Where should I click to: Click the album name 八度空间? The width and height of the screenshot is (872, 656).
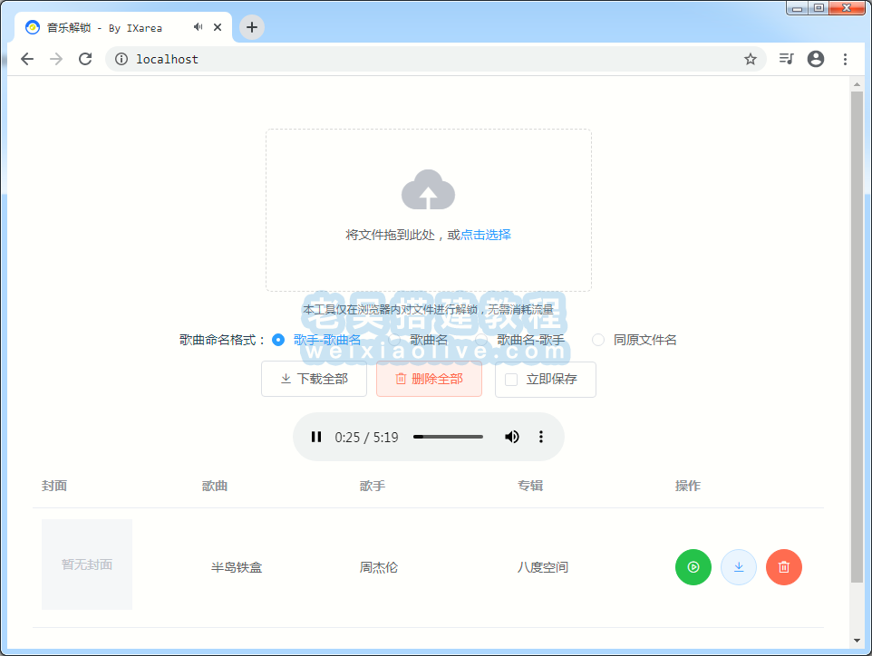[x=543, y=567]
